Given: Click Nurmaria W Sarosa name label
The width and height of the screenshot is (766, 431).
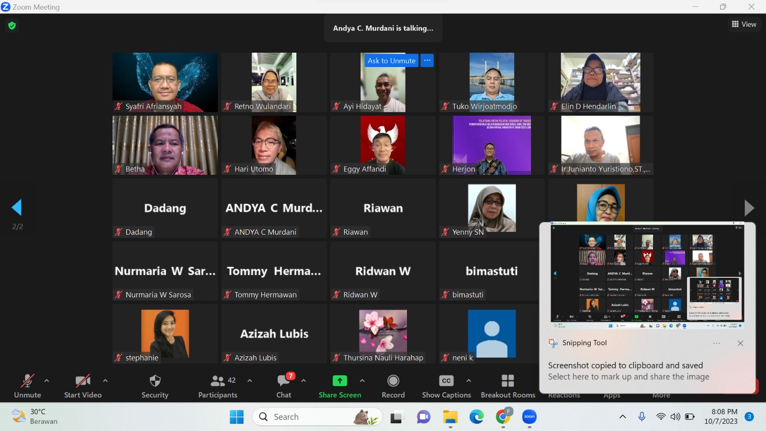Looking at the screenshot, I should coord(158,295).
